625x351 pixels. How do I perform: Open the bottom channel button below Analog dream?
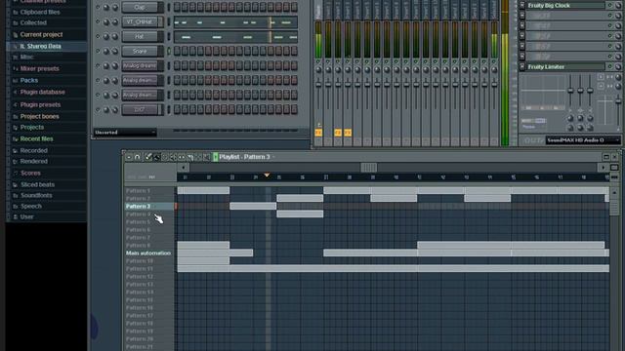(140, 109)
